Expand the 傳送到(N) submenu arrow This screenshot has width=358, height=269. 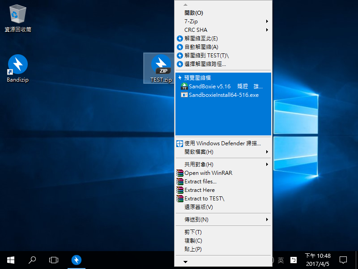click(x=267, y=219)
